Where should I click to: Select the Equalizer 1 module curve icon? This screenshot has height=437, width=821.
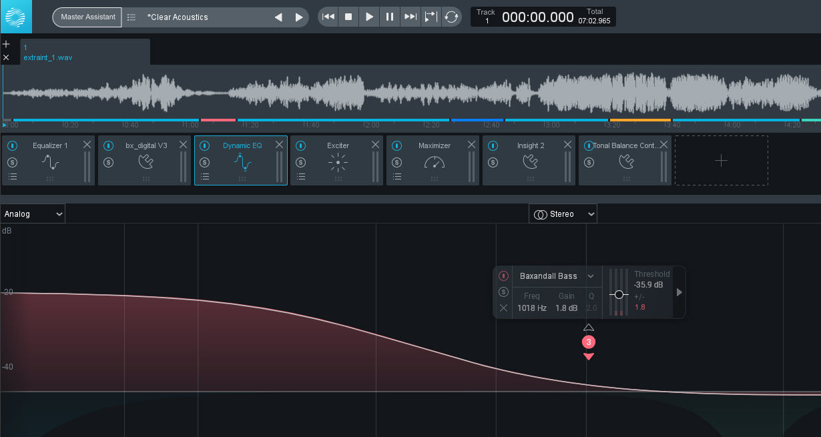(50, 162)
